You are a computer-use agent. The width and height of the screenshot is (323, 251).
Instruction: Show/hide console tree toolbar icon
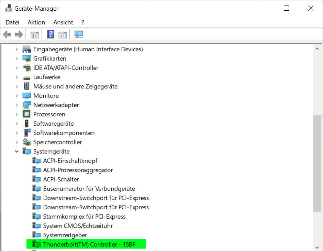pos(35,35)
